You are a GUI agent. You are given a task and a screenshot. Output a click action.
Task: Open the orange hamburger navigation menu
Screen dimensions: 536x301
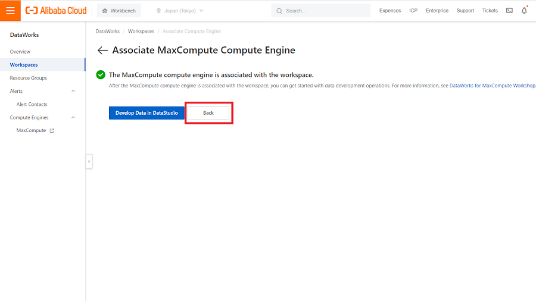point(10,11)
